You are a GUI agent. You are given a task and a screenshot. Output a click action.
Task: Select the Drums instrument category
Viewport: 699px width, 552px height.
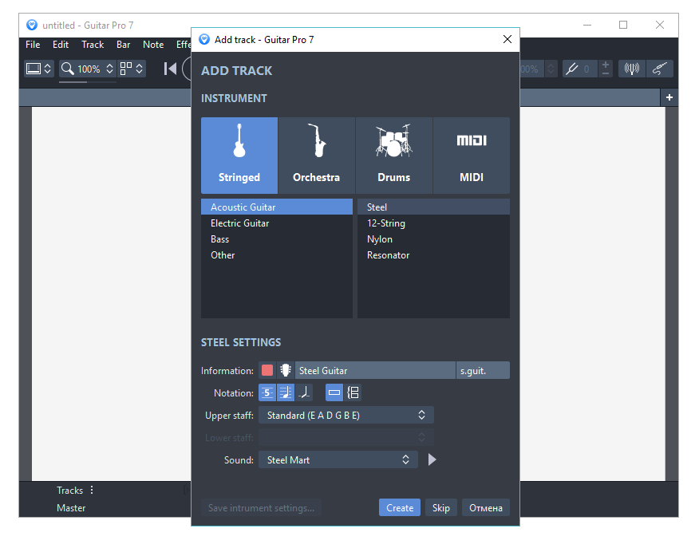click(x=393, y=156)
